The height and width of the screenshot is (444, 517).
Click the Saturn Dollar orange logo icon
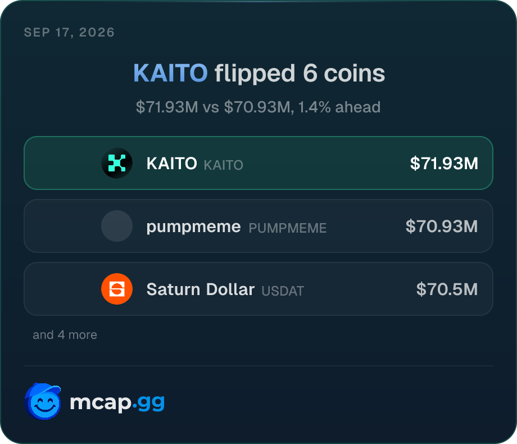[117, 289]
